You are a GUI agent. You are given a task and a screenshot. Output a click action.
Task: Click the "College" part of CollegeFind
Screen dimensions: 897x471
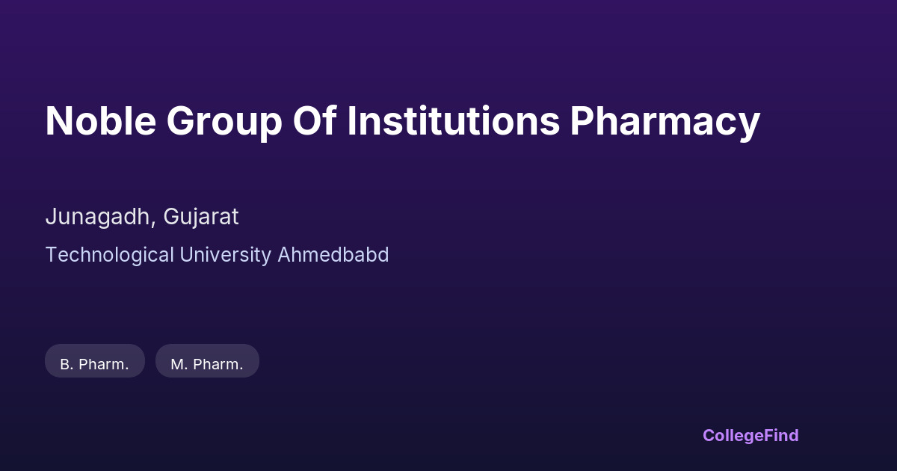click(733, 435)
